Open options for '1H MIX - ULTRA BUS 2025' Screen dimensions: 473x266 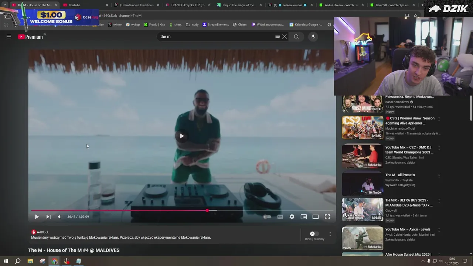tap(439, 201)
